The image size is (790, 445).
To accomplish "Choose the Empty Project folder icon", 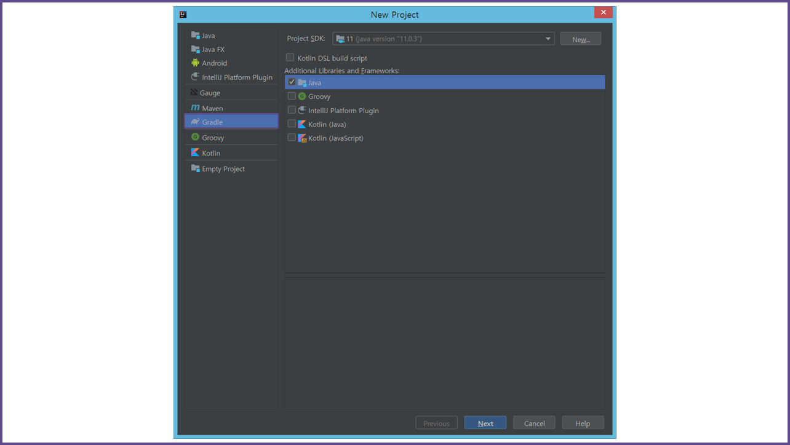I will (x=195, y=168).
